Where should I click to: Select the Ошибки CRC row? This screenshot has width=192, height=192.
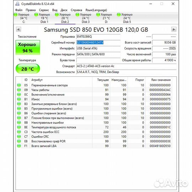point(94,137)
